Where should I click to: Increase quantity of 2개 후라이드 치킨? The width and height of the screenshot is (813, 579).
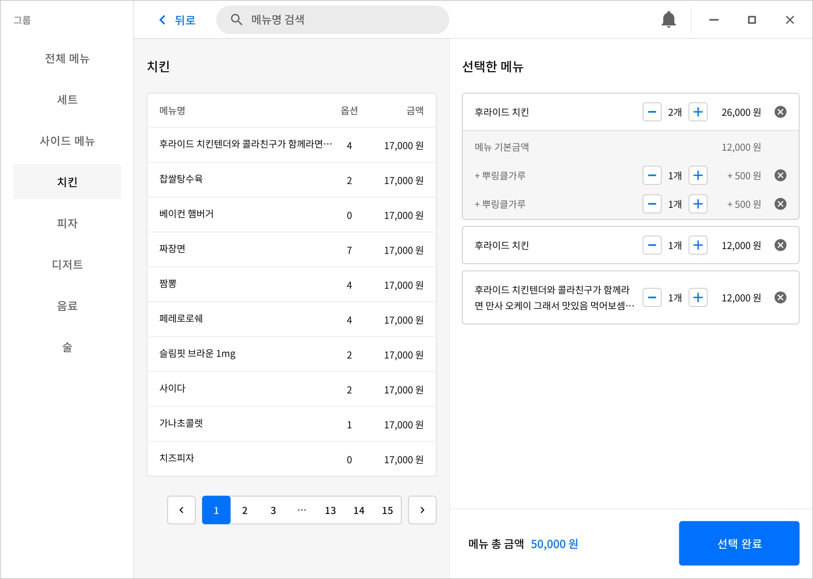click(698, 112)
